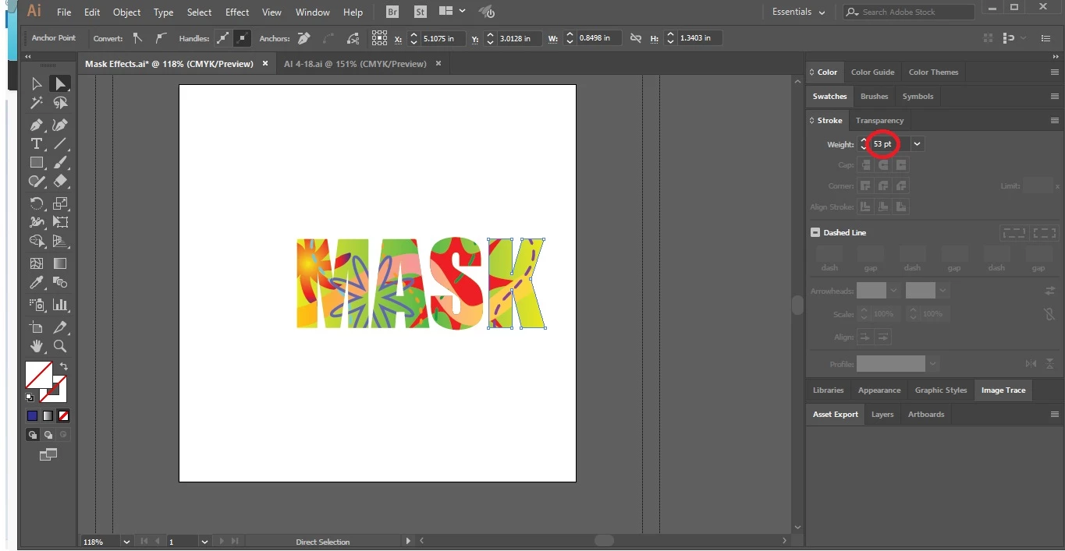
Task: Open Adobe Stock St icon
Action: (421, 12)
